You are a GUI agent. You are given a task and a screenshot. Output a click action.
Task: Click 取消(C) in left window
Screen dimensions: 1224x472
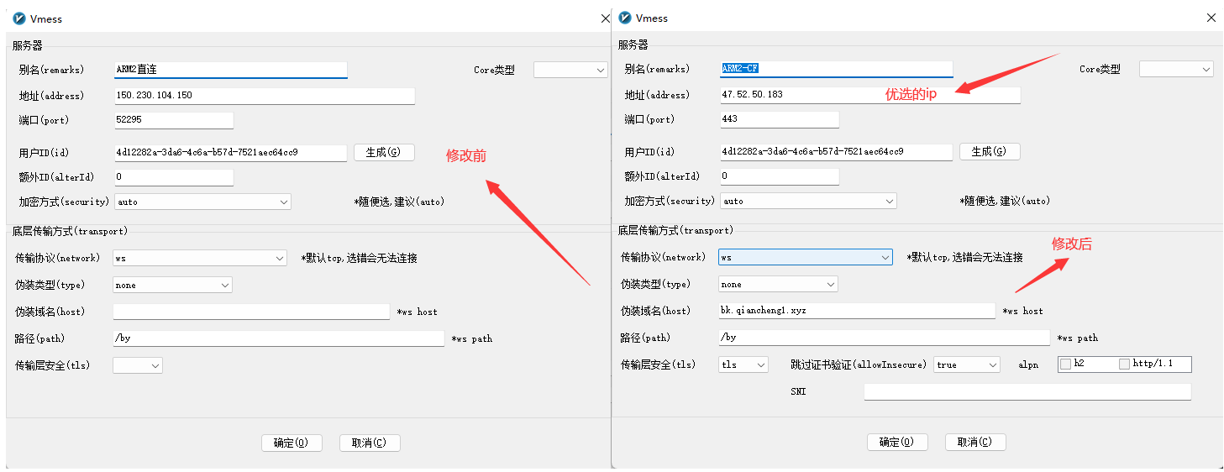[370, 443]
